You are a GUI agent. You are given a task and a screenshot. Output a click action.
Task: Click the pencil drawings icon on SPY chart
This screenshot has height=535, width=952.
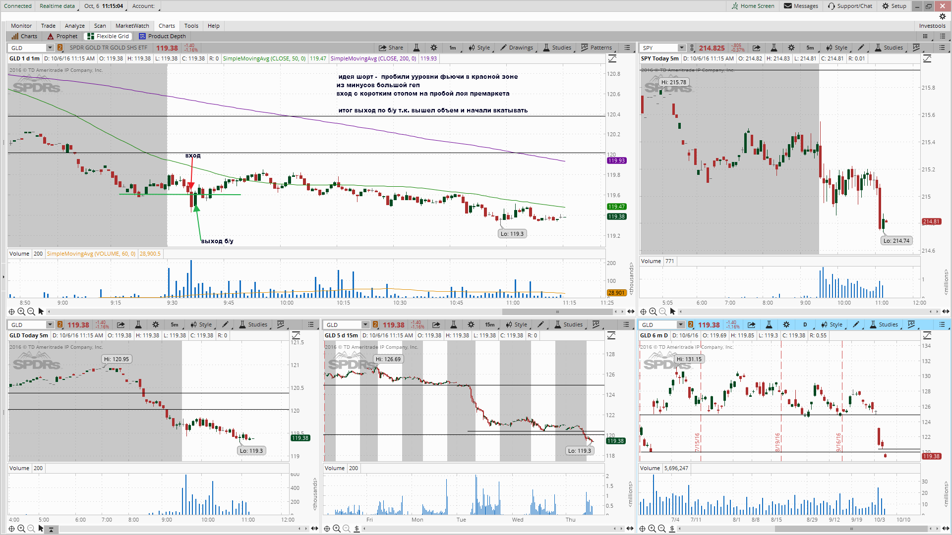861,48
